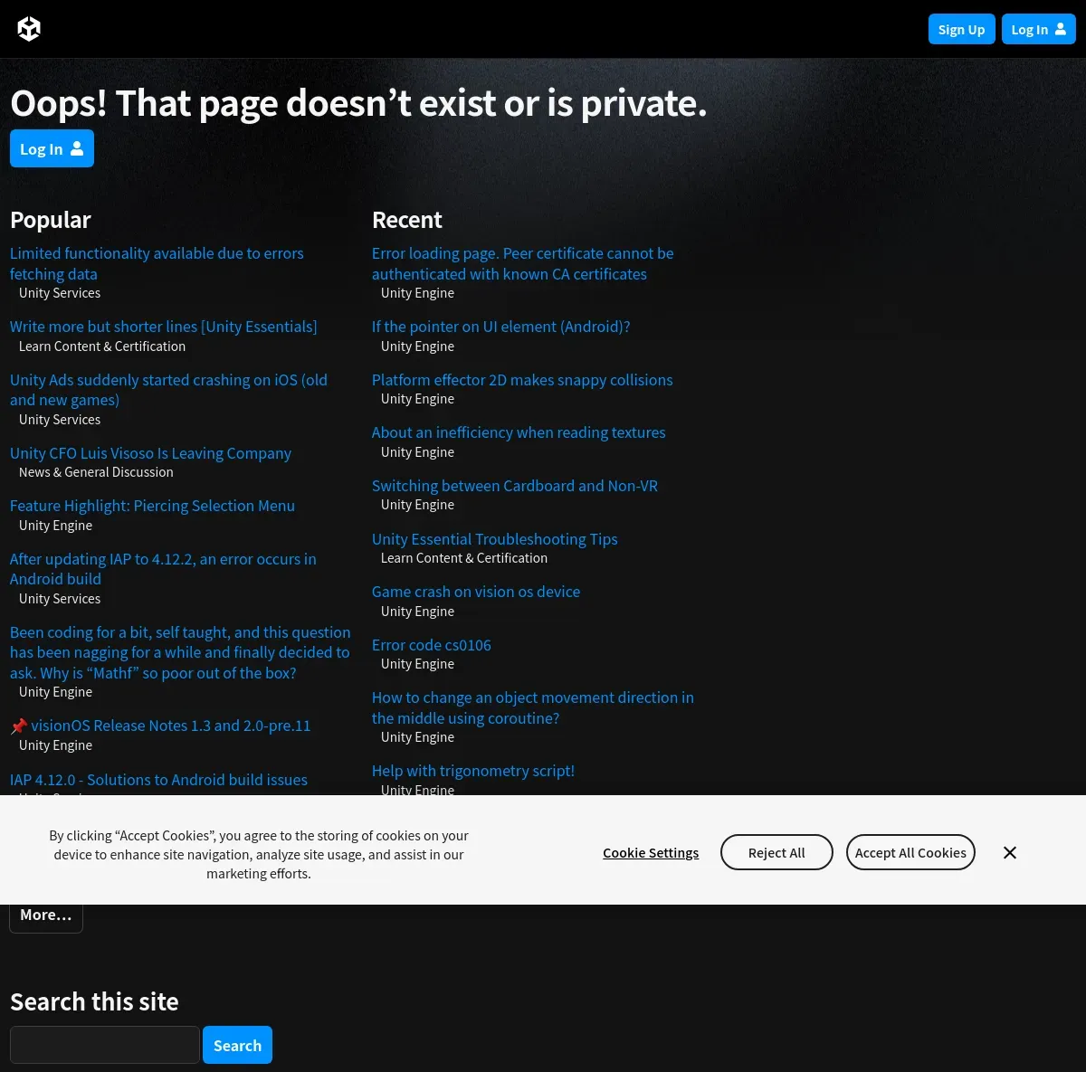Click Unity Services category under 'After updating IAP'

[x=60, y=599]
